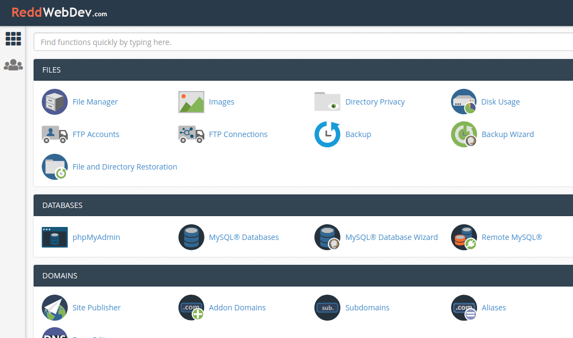Viewport: 573px width, 338px height.
Task: Click the 'Images' text link
Action: 222,102
